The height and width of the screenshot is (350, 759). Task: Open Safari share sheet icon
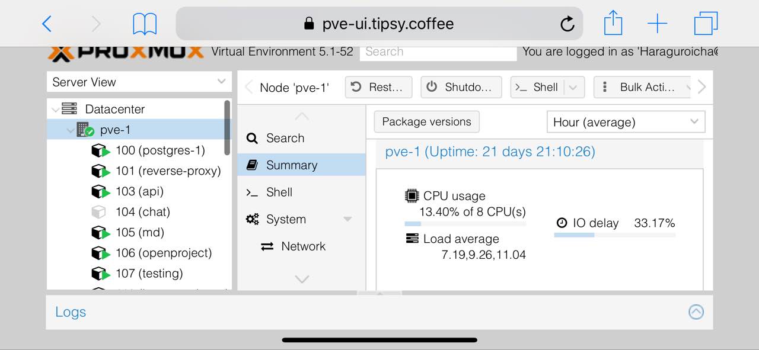click(x=613, y=24)
